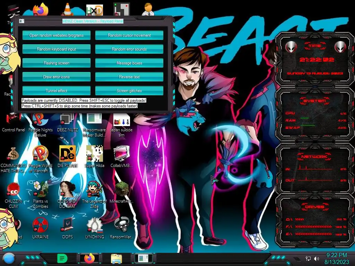Image resolution: width=355 pixels, height=266 pixels.
Task: Open the green chat app in taskbar
Action: tap(62, 258)
